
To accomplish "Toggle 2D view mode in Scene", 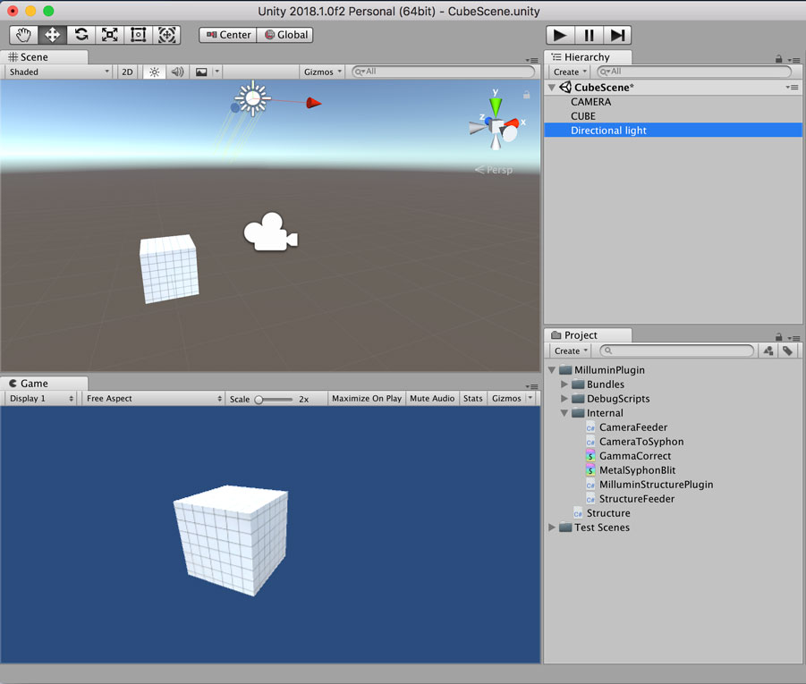I will pos(127,72).
